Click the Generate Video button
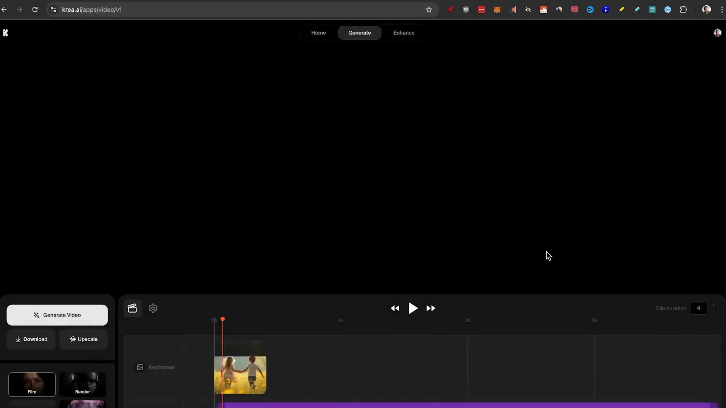 [x=57, y=315]
